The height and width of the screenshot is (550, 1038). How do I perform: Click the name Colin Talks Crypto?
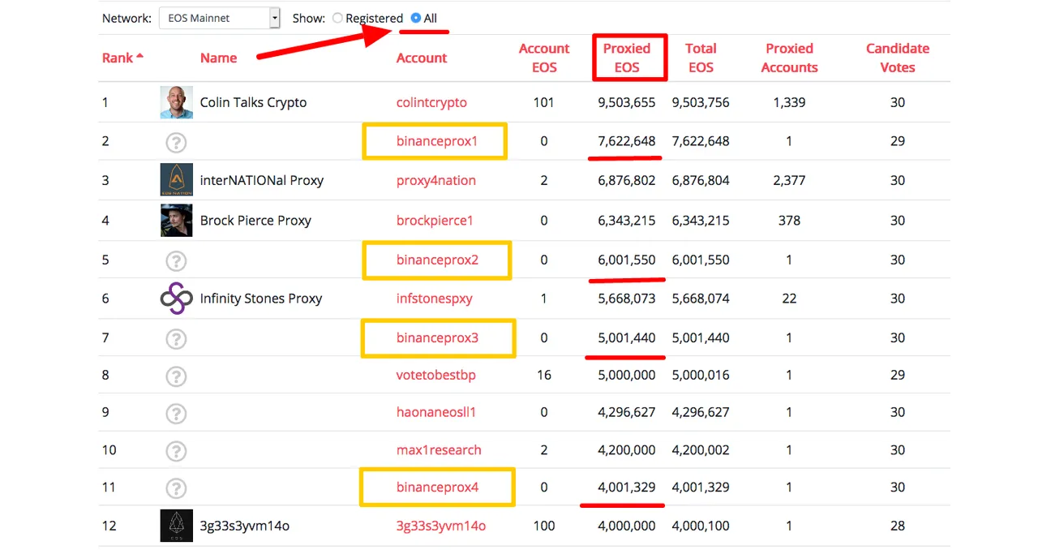(x=253, y=102)
